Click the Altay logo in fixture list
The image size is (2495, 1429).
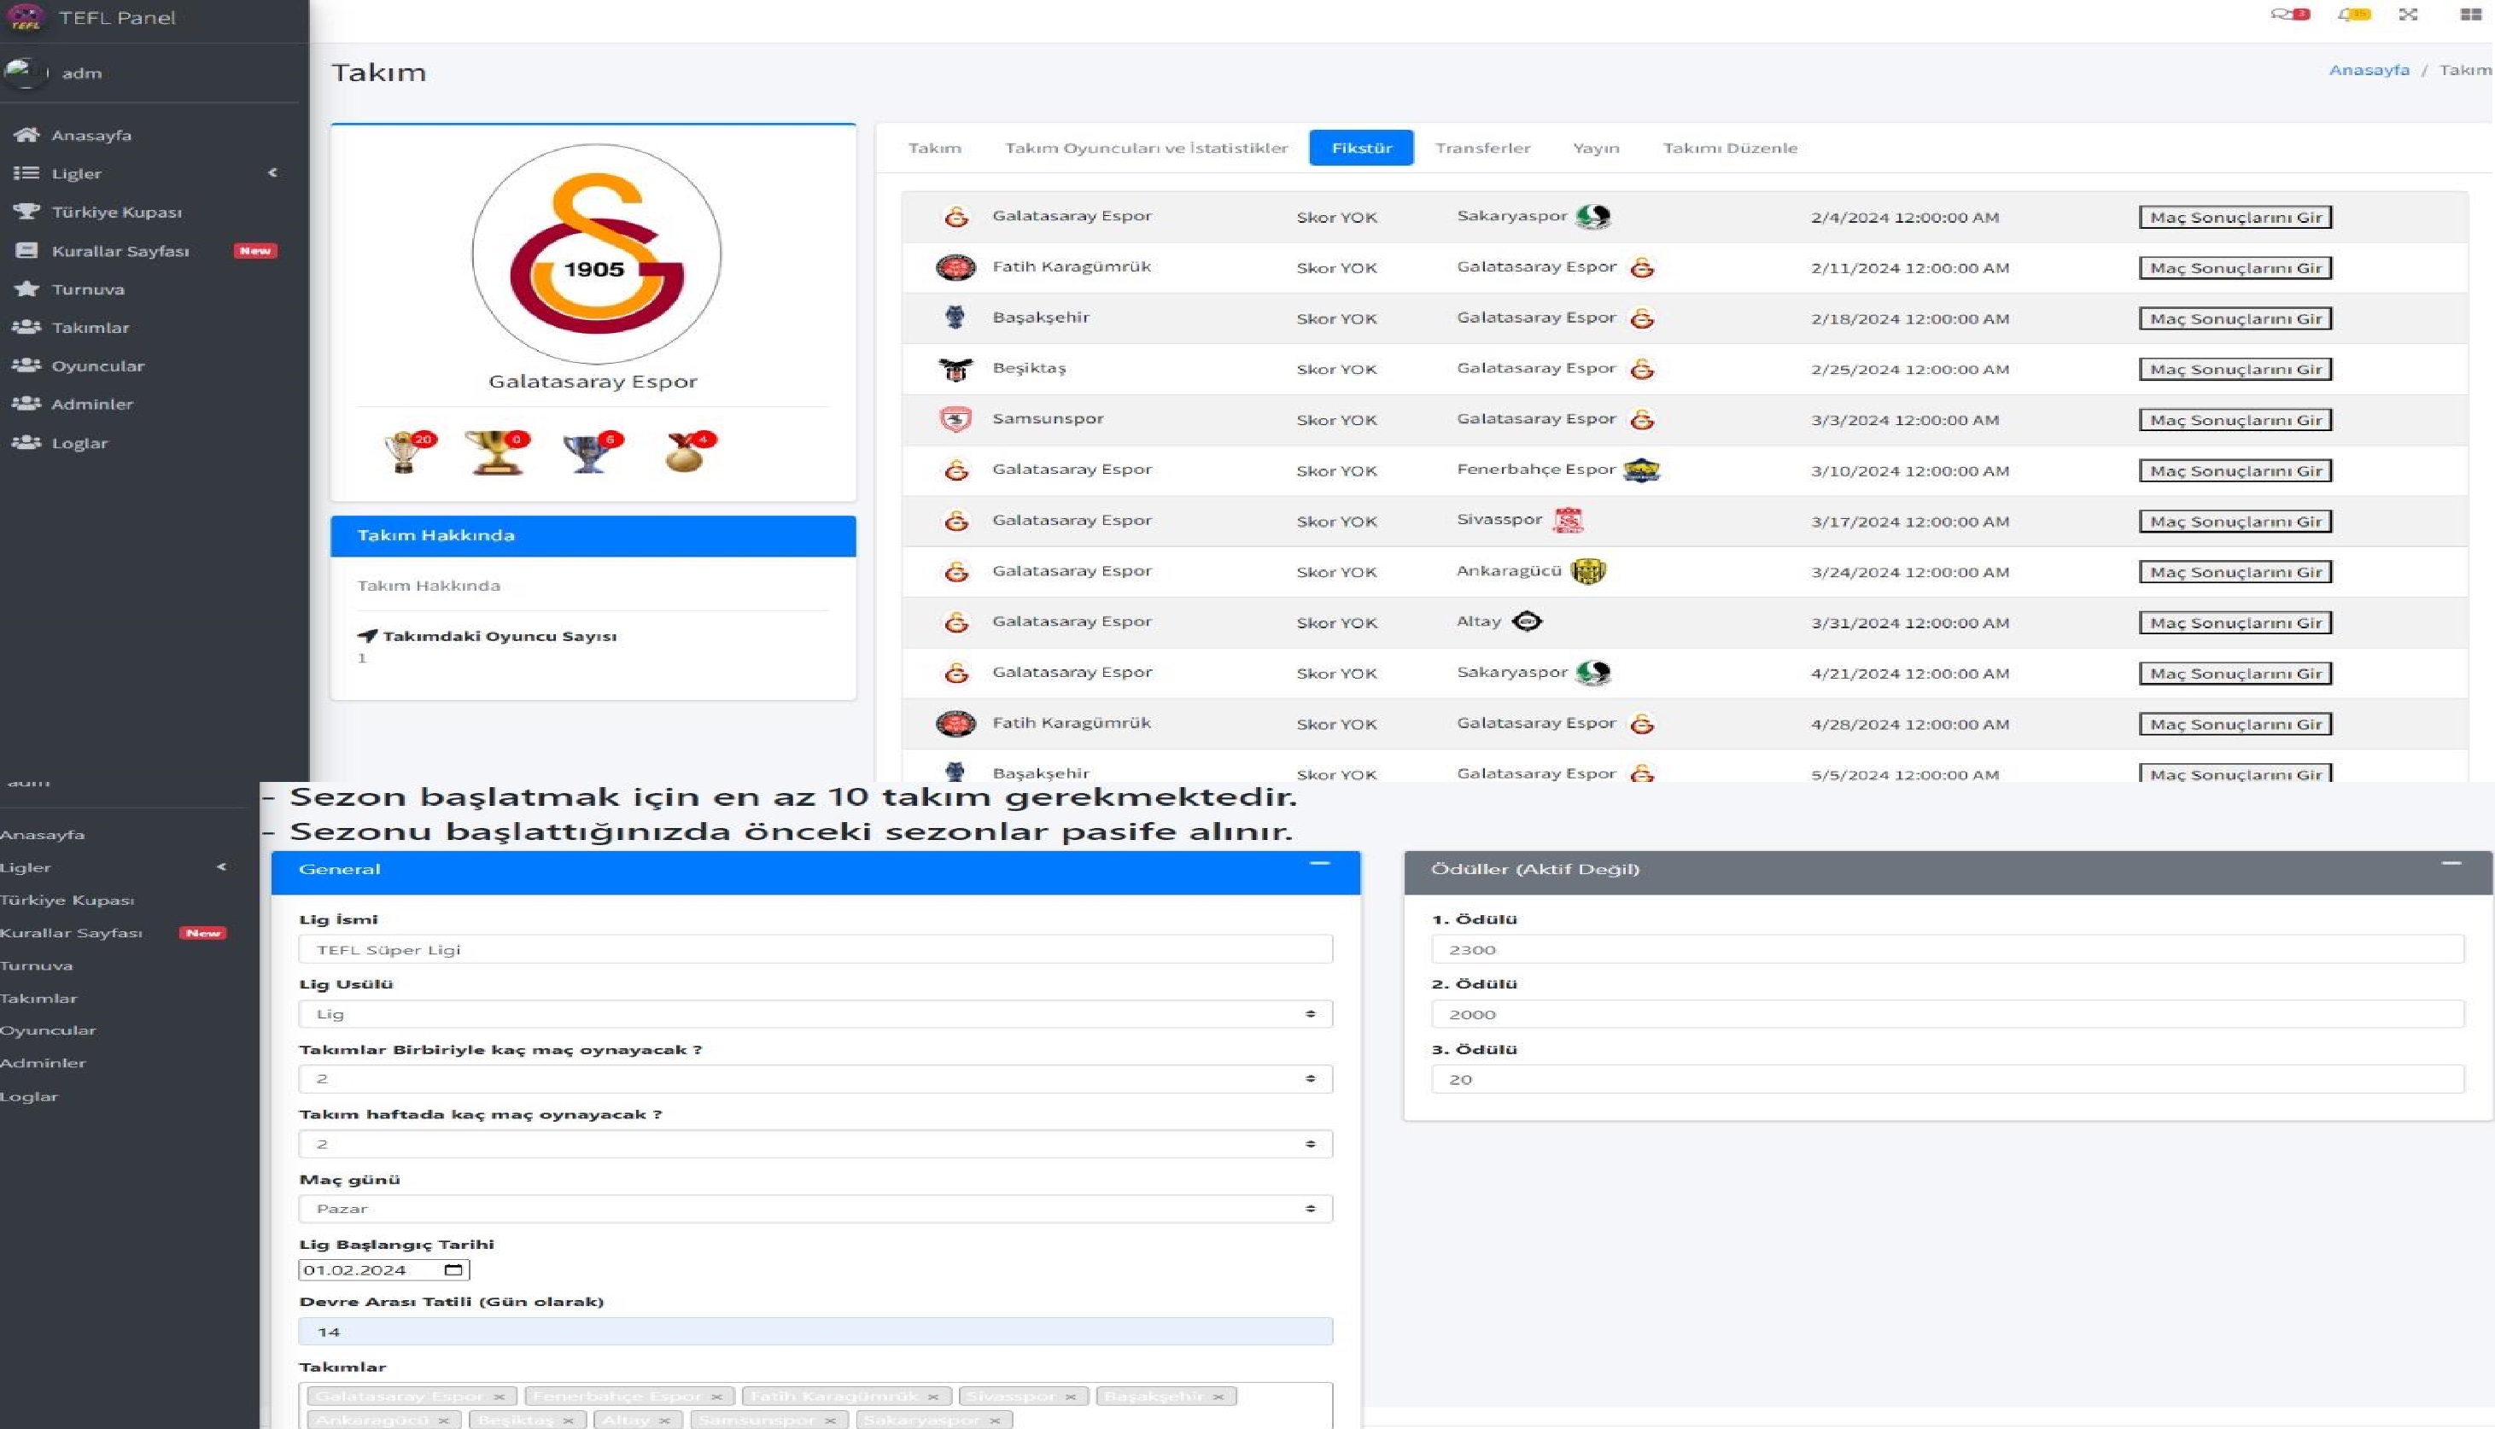pos(1526,621)
